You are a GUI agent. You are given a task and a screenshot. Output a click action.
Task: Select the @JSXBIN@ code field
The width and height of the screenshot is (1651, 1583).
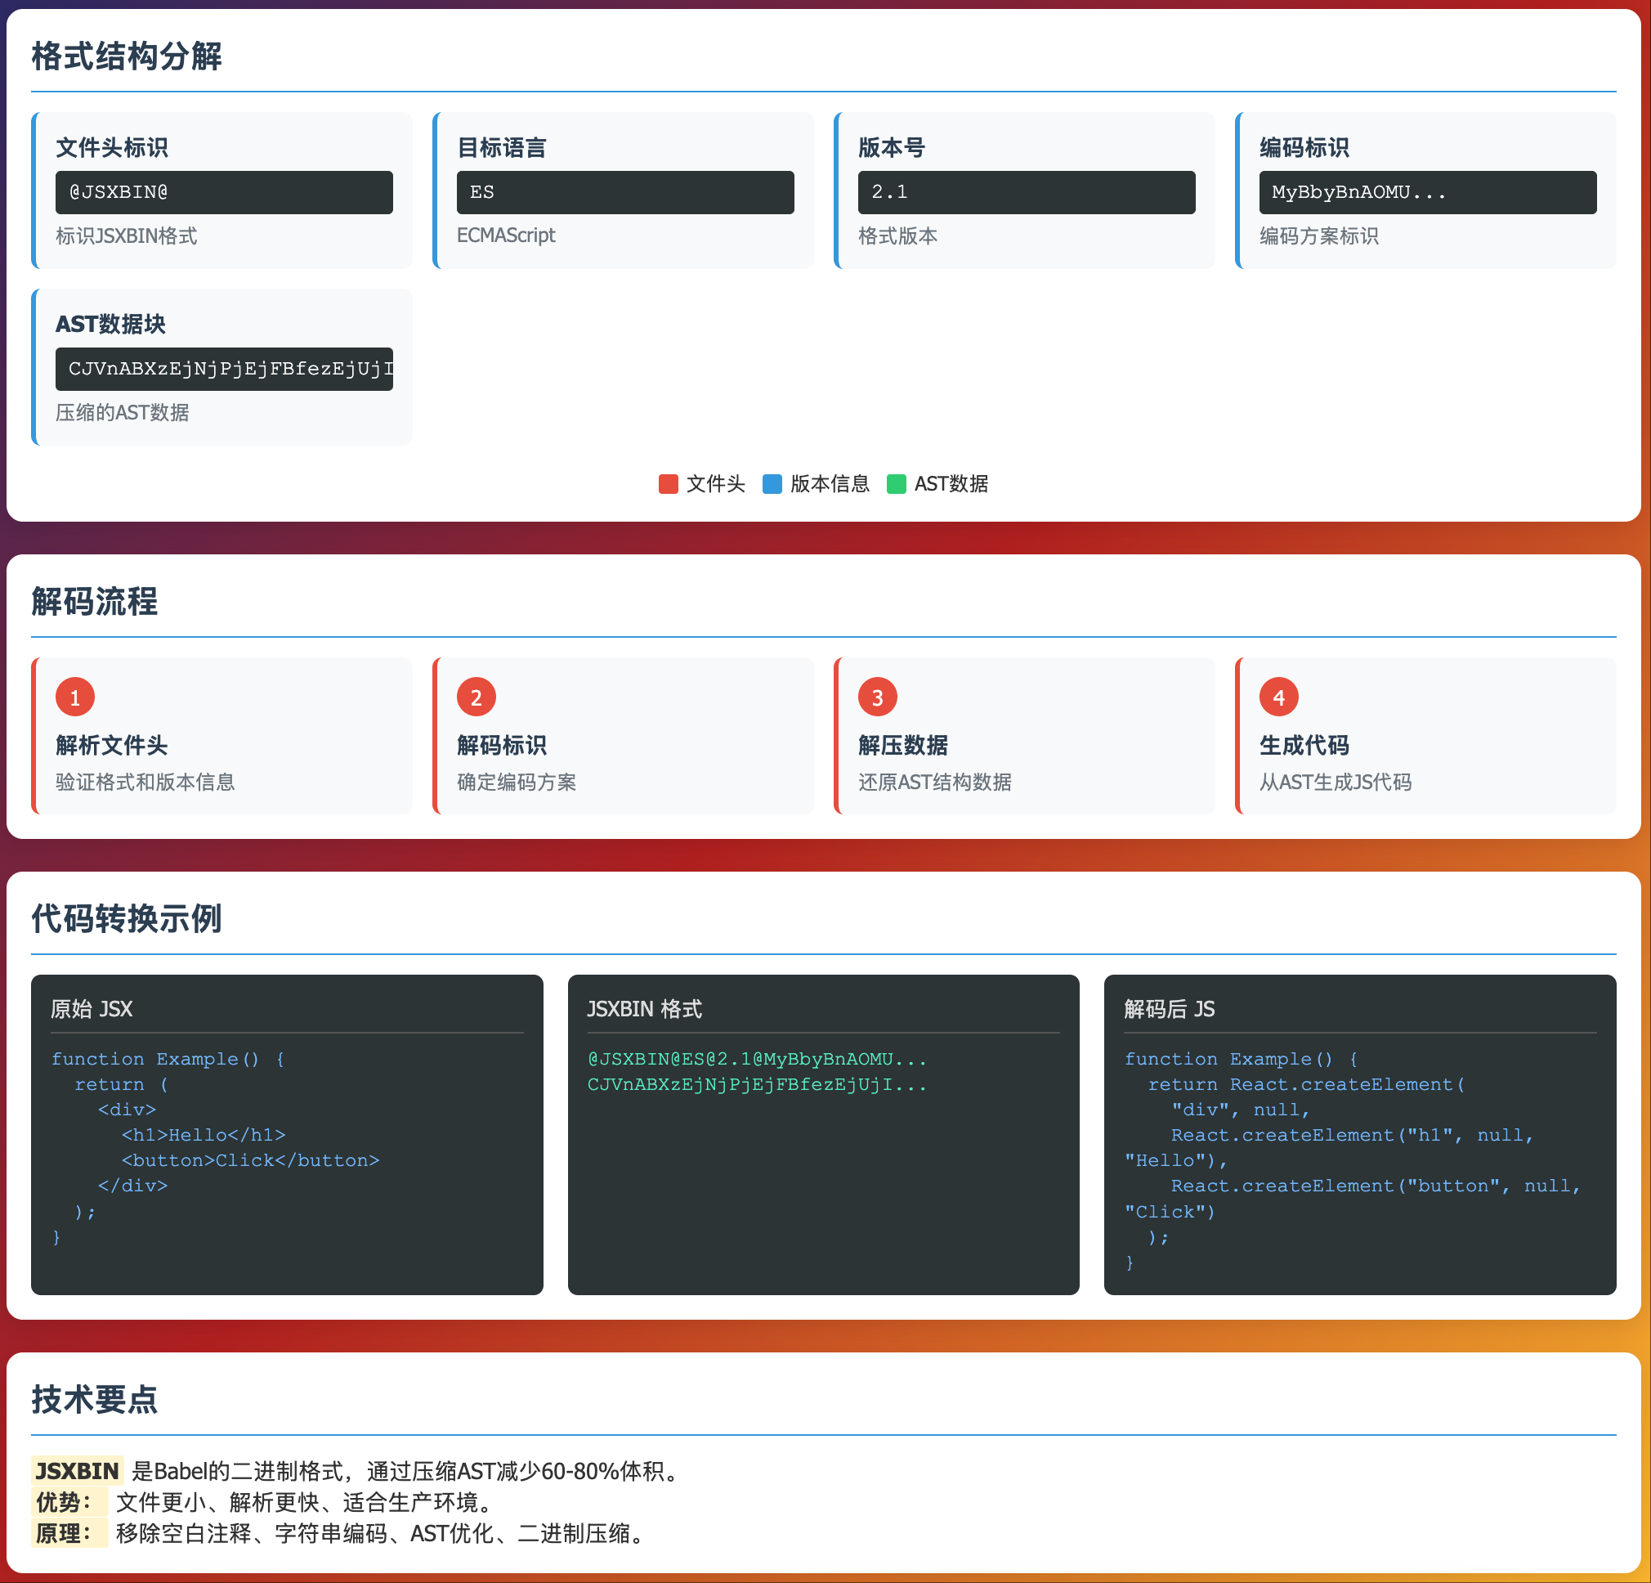pyautogui.click(x=224, y=192)
